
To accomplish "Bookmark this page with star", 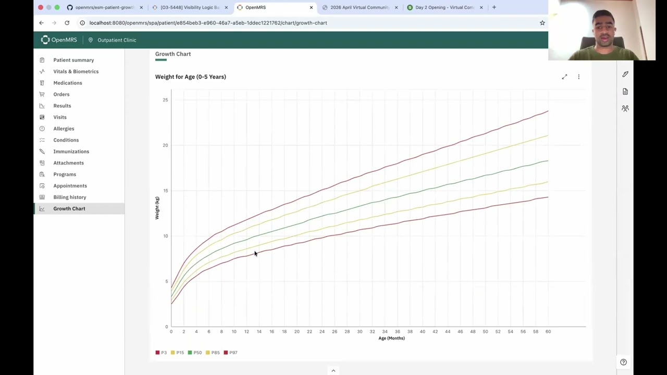I will 542,23.
